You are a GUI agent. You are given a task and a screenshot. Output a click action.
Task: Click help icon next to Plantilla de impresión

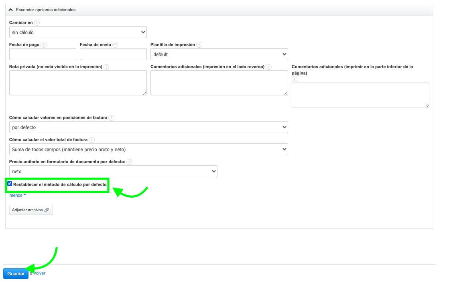point(199,45)
